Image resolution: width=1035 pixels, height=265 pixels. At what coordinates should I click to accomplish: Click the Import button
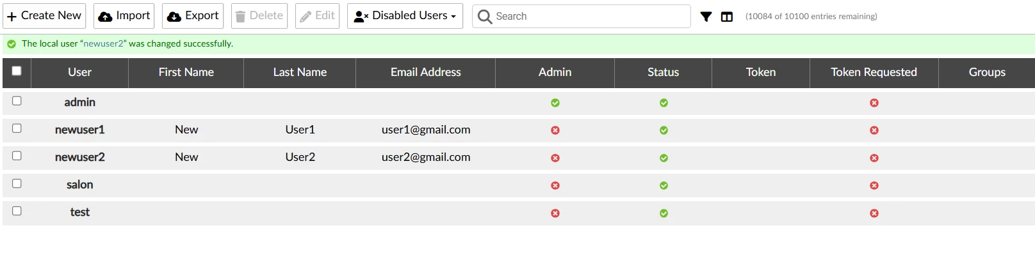(124, 16)
